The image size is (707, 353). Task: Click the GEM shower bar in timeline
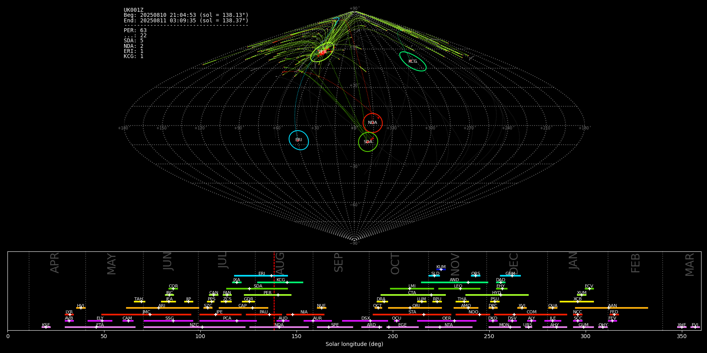click(510, 276)
